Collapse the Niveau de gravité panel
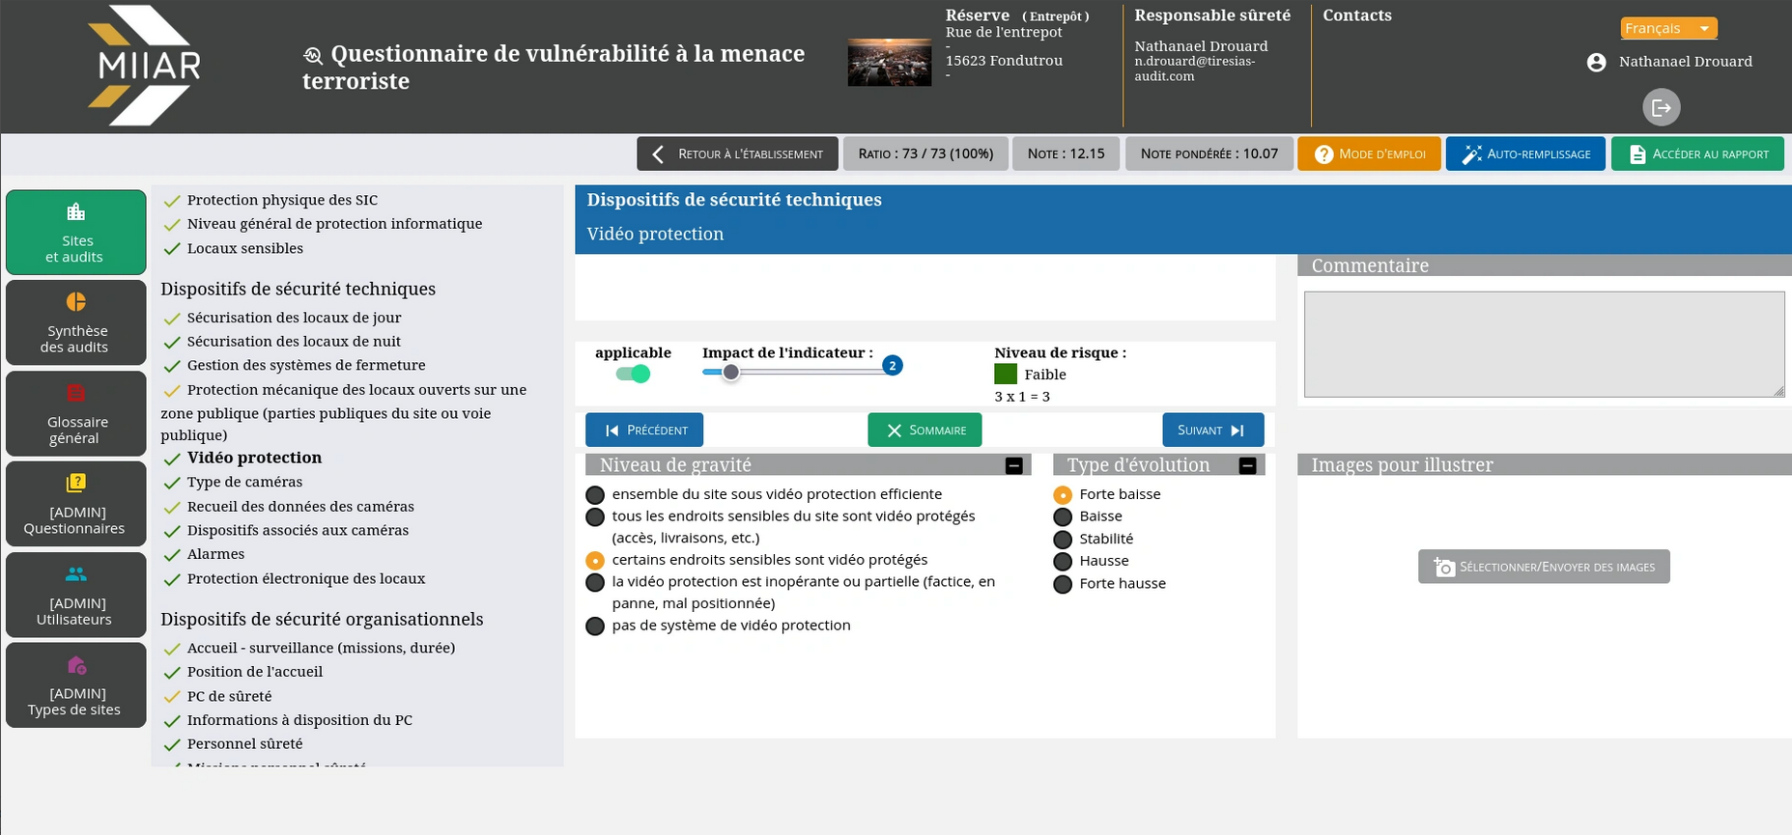The width and height of the screenshot is (1792, 835). pyautogui.click(x=1013, y=466)
